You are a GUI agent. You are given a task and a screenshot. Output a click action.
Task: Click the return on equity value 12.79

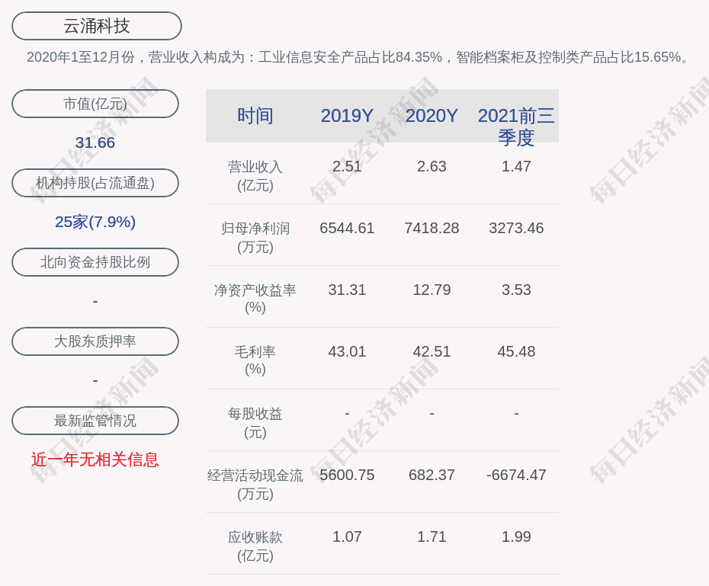[x=431, y=290]
